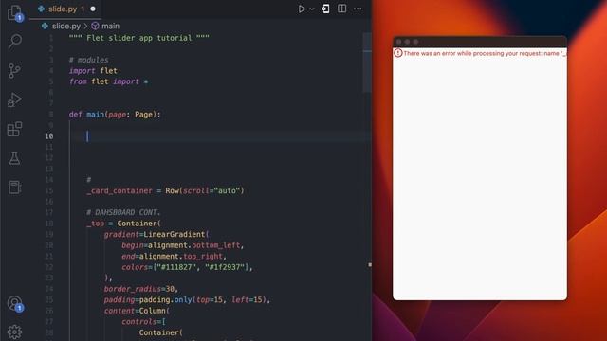This screenshot has height=341, width=607.
Task: Open the Extensions view
Action: pyautogui.click(x=15, y=129)
